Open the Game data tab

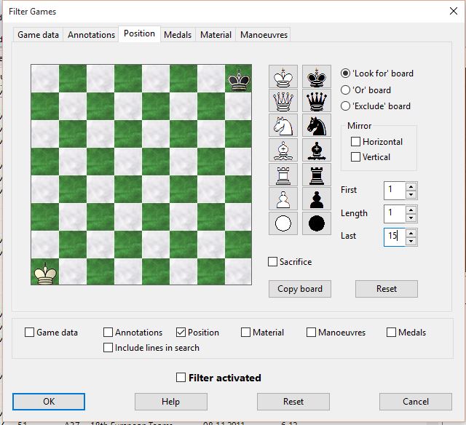tap(39, 35)
